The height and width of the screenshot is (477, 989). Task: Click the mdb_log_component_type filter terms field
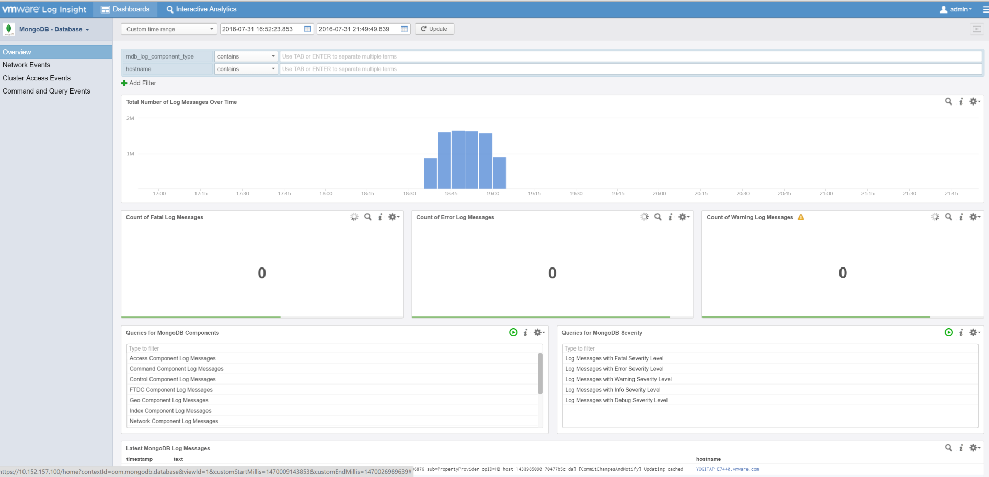[630, 56]
